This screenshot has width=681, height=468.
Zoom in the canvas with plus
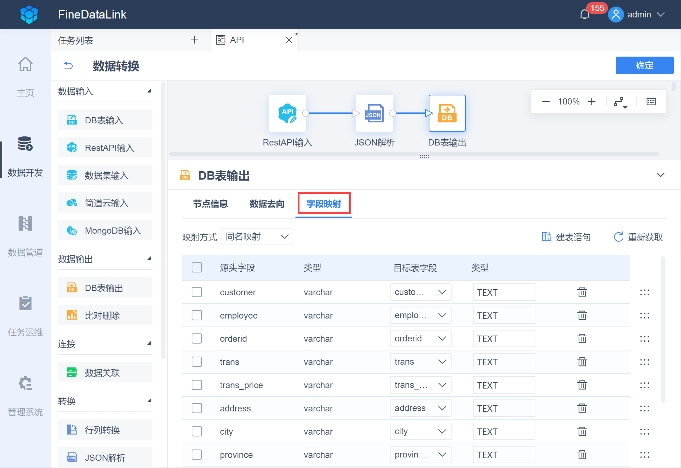pyautogui.click(x=592, y=102)
